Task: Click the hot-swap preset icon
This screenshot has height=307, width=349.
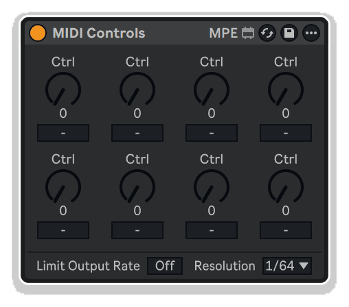Action: [x=267, y=33]
